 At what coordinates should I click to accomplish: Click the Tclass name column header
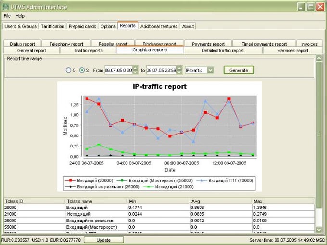pyautogui.click(x=97, y=201)
